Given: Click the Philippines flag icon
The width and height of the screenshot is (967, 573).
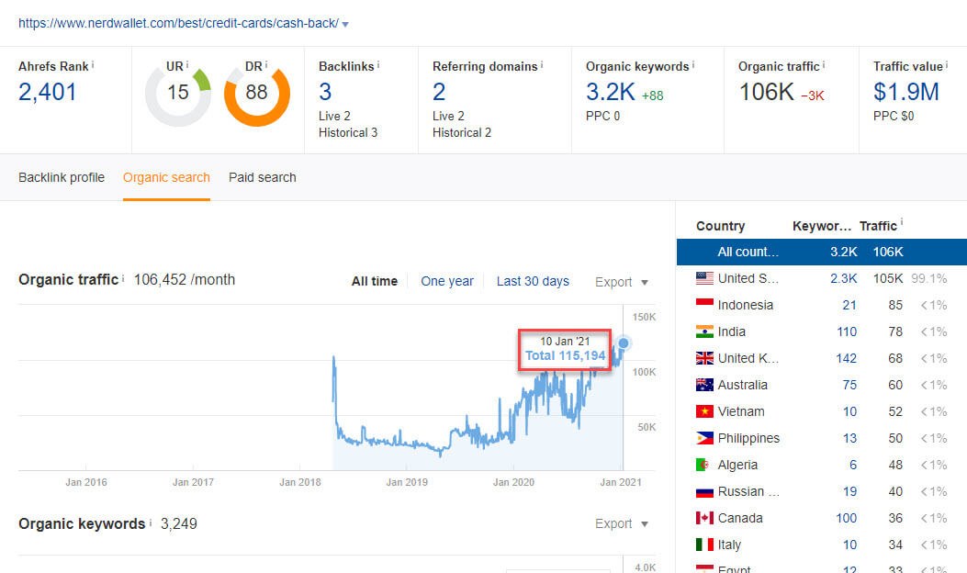Looking at the screenshot, I should [x=704, y=438].
